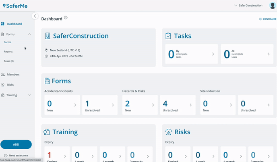The width and height of the screenshot is (277, 162).
Task: Open Tasks (0) in the sidebar
Action: (9, 61)
